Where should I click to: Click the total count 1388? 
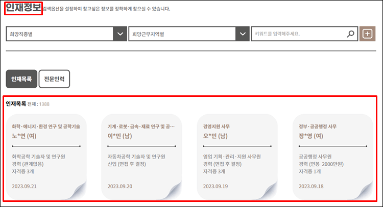pos(44,104)
